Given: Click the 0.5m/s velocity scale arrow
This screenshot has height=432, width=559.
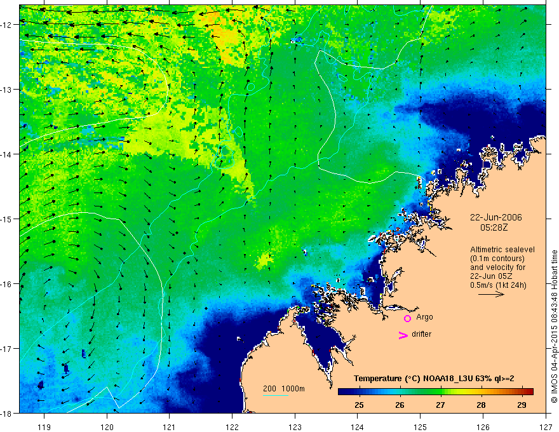Looking at the screenshot, I should click(x=491, y=294).
